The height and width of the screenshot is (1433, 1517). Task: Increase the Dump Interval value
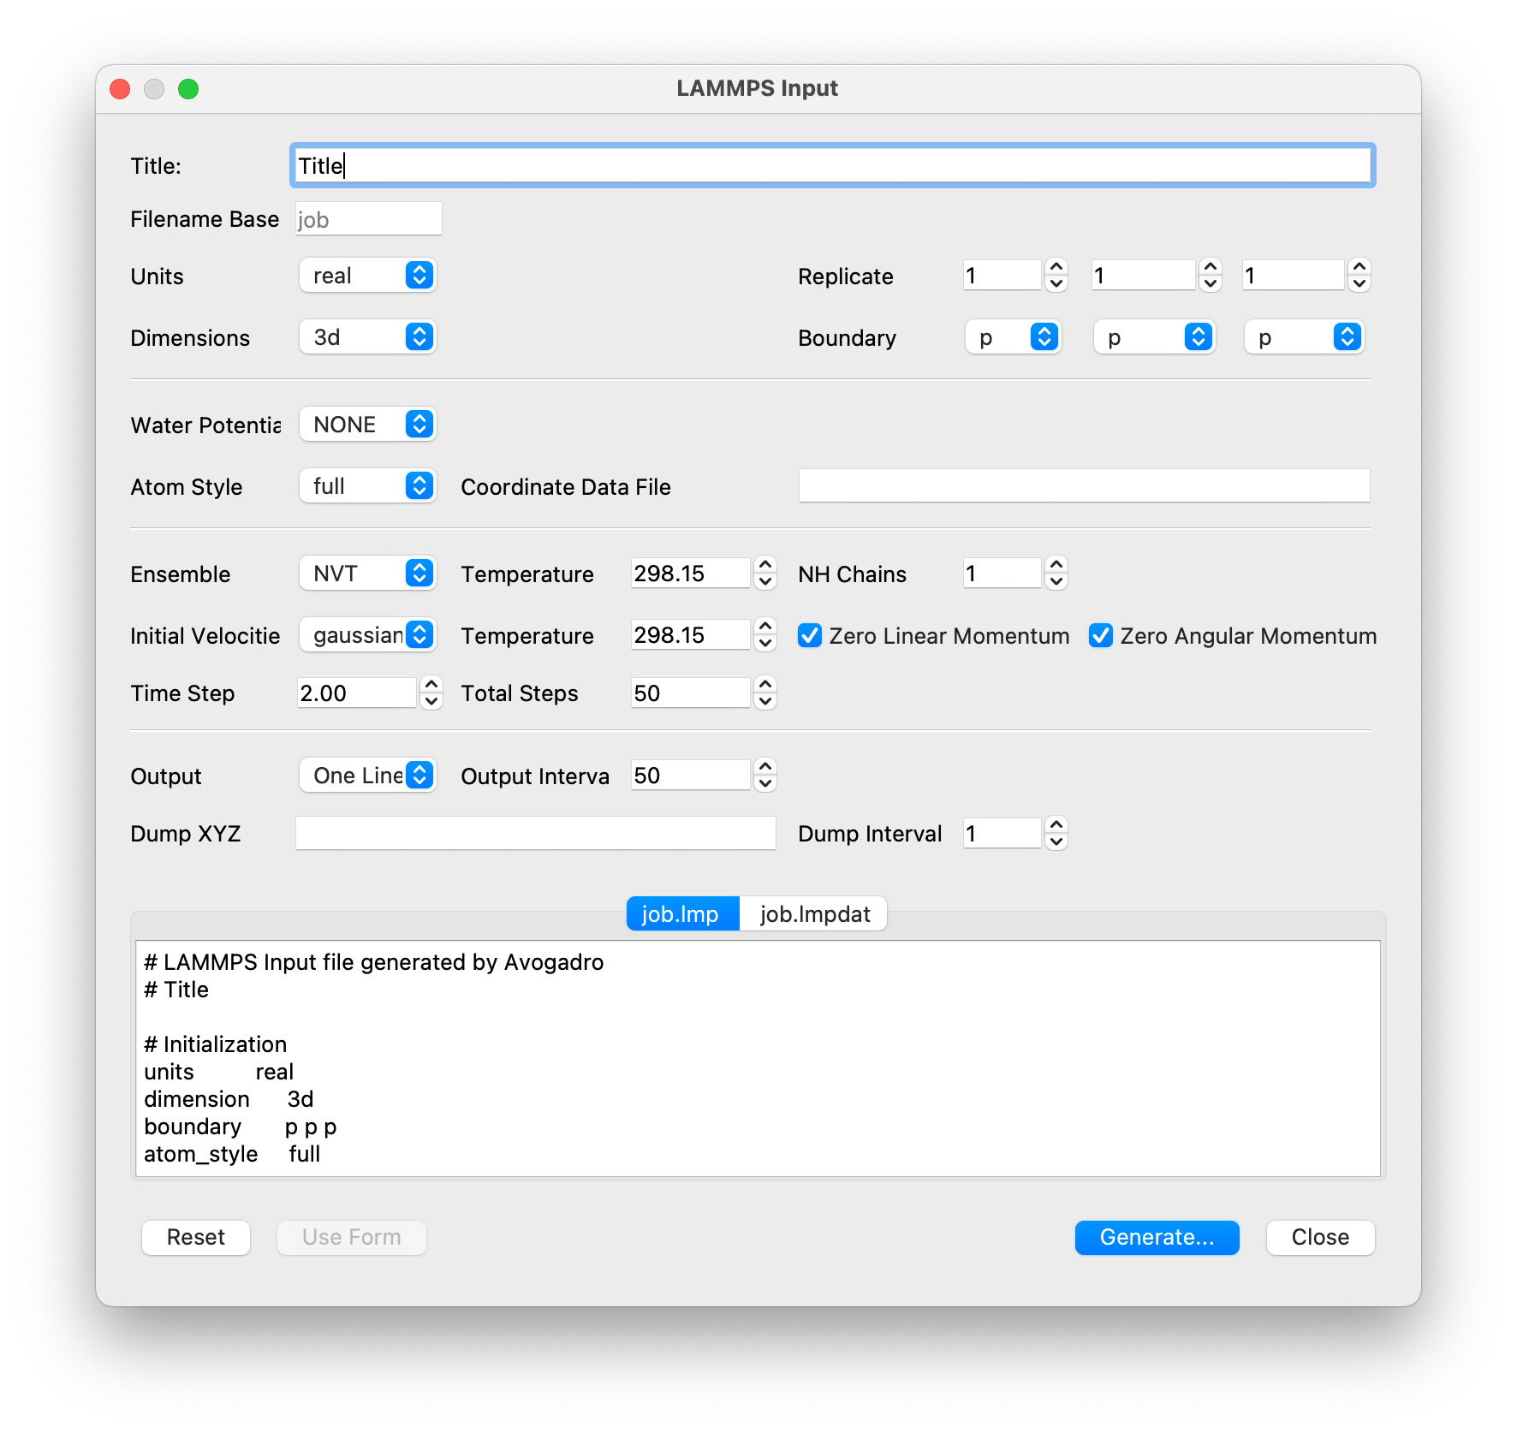tap(1056, 825)
